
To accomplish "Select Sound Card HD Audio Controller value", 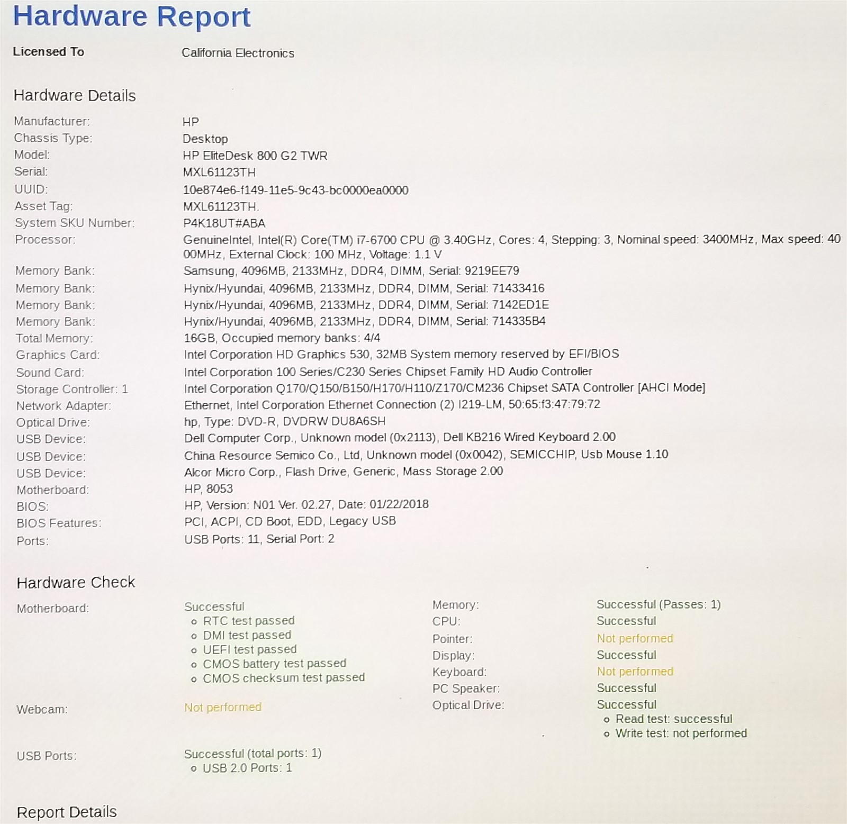I will [x=388, y=372].
